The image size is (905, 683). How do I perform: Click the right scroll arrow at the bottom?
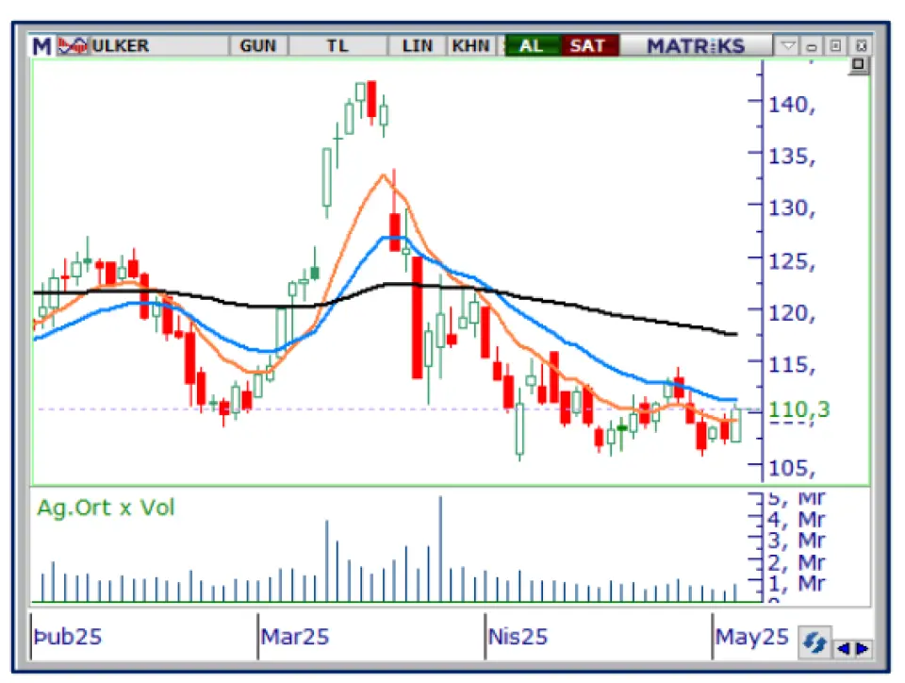(x=863, y=649)
